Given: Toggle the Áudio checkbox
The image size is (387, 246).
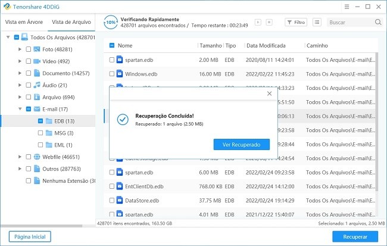Looking at the screenshot, I should tap(29, 85).
